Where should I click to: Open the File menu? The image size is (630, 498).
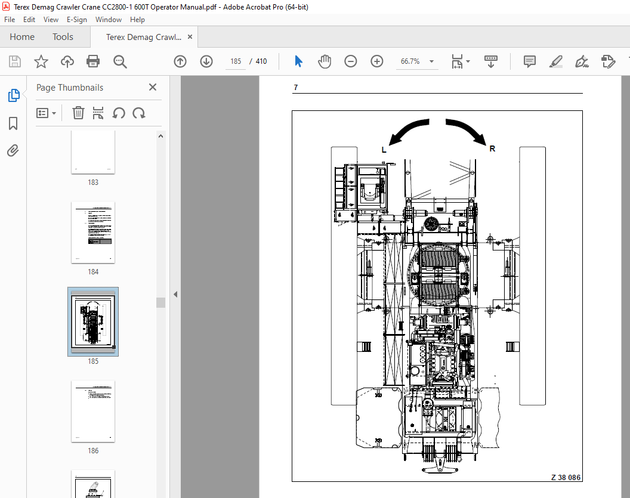(x=10, y=20)
